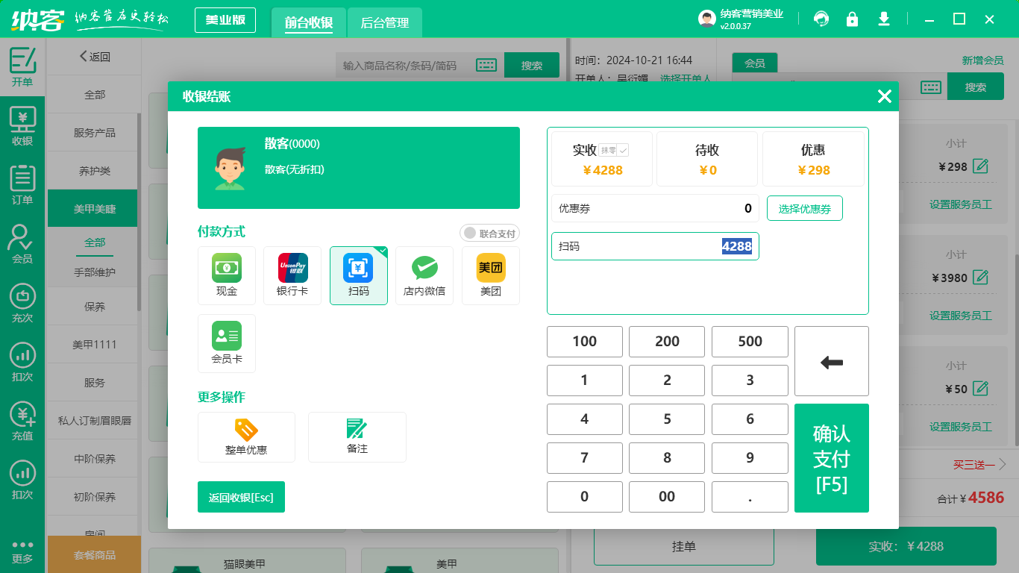Viewport: 1019px width, 573px height.
Task: Click 返回收银 [Esc] button
Action: click(x=241, y=497)
